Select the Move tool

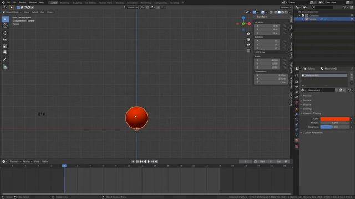5,33
